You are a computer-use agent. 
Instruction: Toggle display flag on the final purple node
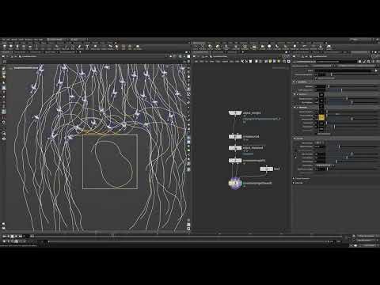[x=240, y=183]
